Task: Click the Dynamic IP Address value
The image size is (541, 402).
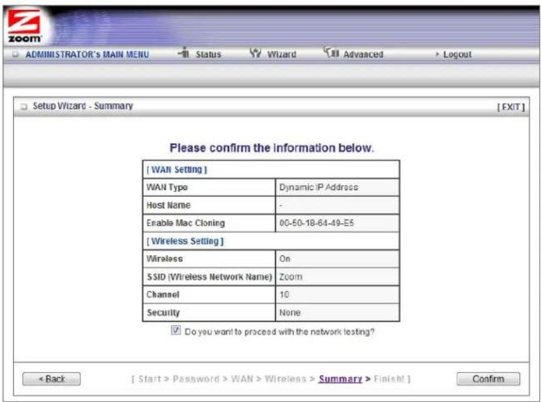Action: tap(319, 187)
